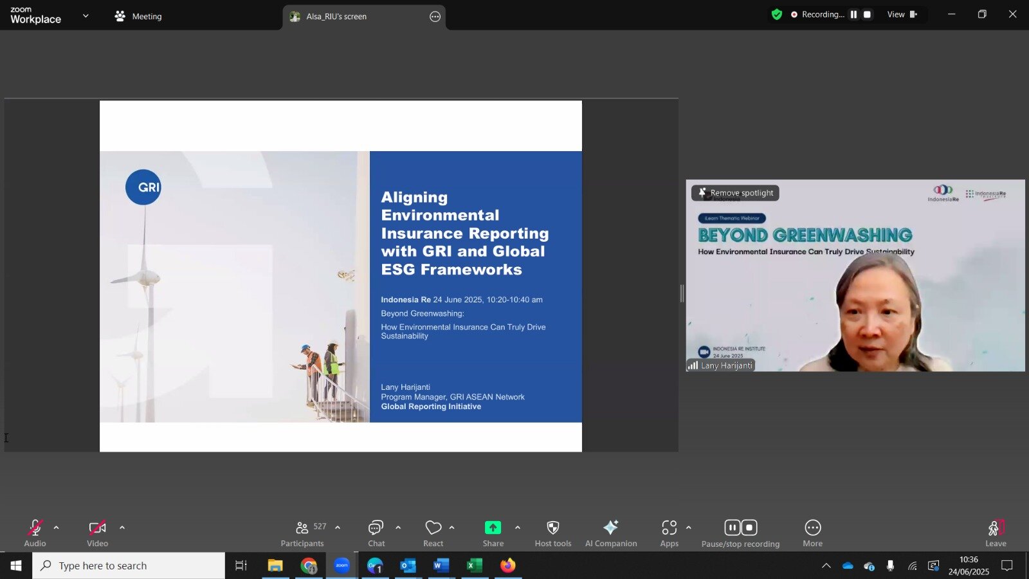Show hidden system tray icons

click(826, 566)
